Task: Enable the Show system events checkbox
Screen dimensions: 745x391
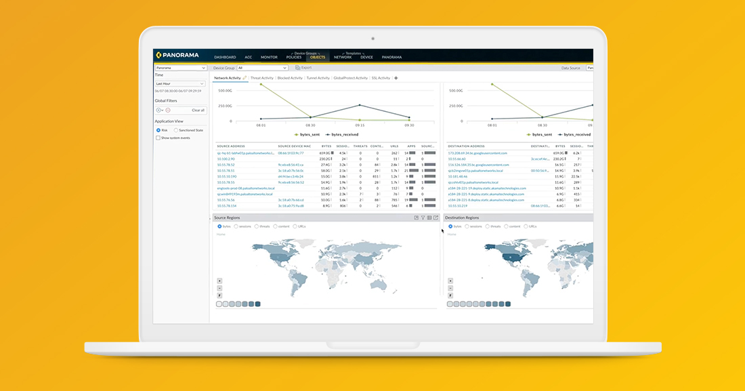Action: click(158, 138)
